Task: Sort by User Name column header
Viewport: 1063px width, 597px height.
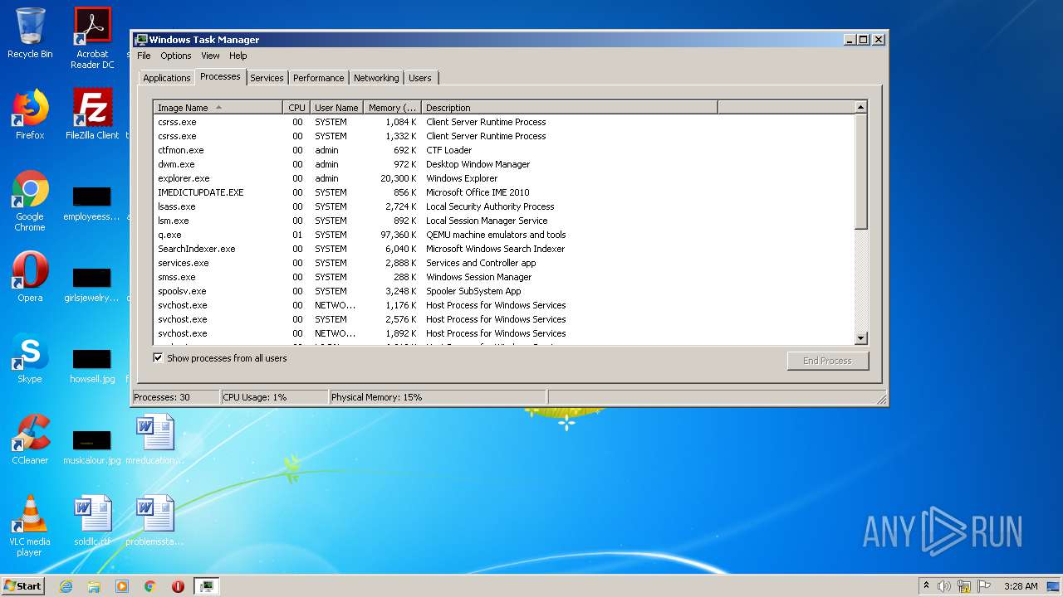Action: click(336, 108)
